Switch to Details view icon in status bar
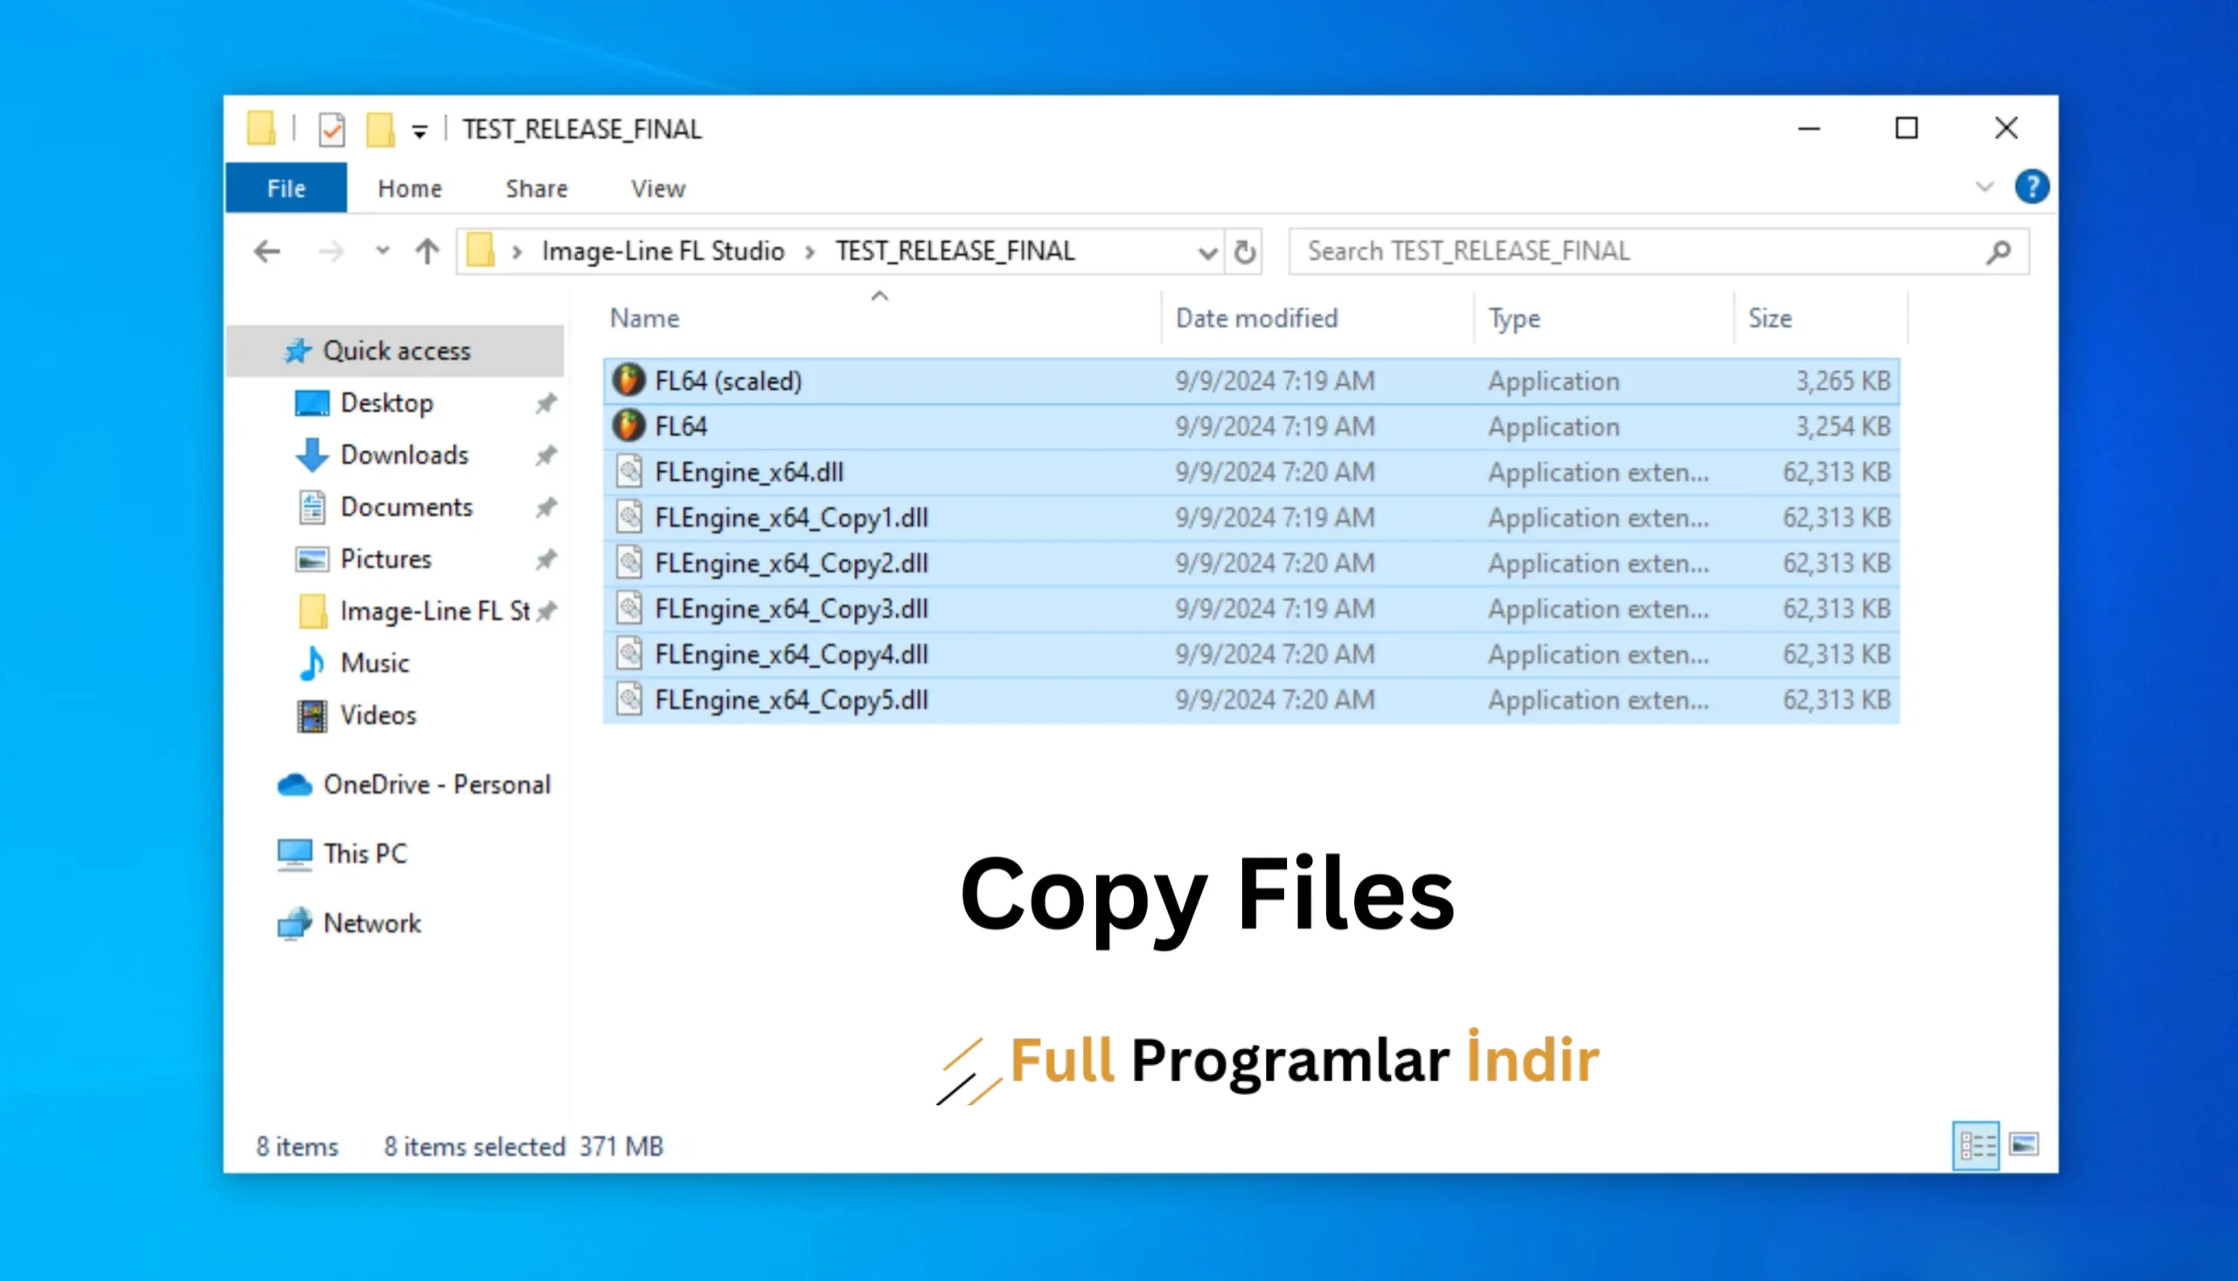Screen dimensions: 2238x1281 click(1976, 1145)
